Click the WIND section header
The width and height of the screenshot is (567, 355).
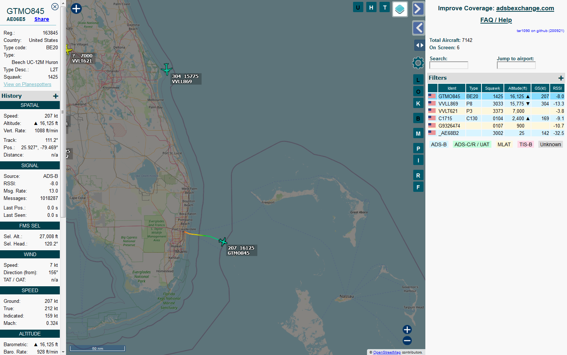tap(30, 254)
